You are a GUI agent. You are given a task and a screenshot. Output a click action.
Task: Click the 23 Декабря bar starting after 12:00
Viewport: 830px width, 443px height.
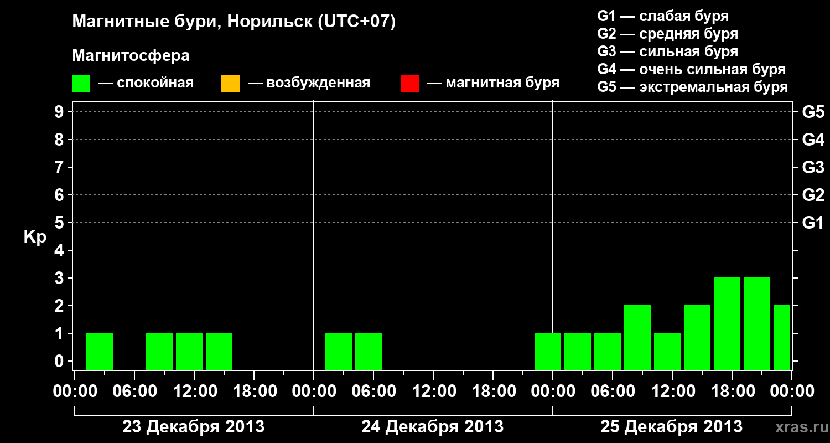click(x=219, y=351)
